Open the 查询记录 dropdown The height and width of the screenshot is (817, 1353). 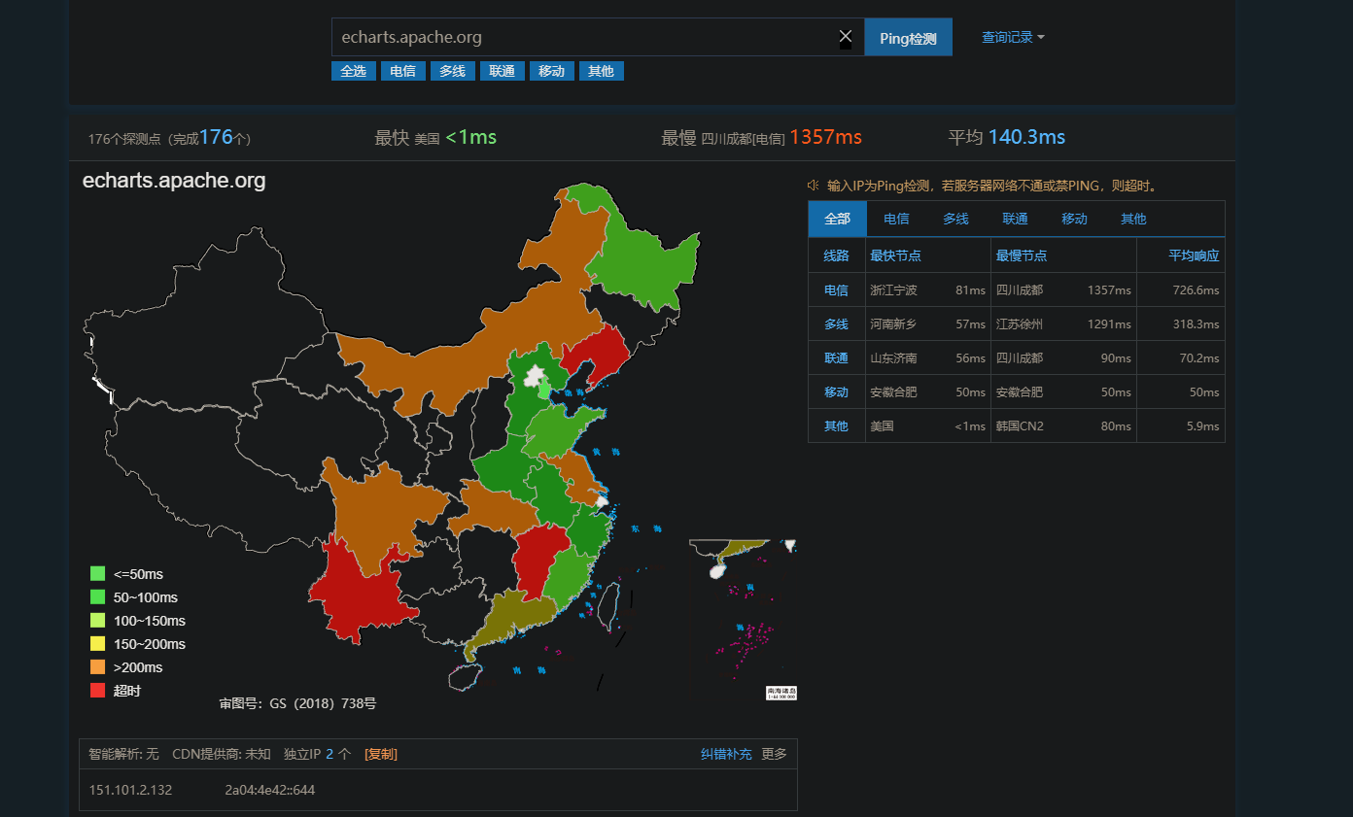coord(1013,37)
